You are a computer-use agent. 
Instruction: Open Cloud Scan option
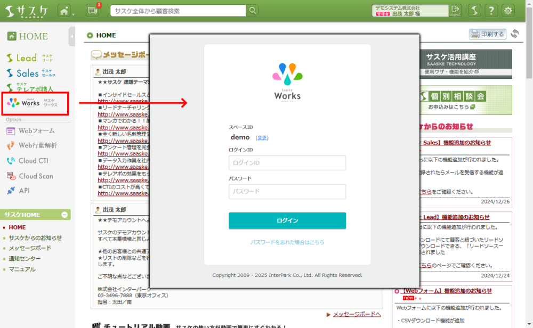35,176
